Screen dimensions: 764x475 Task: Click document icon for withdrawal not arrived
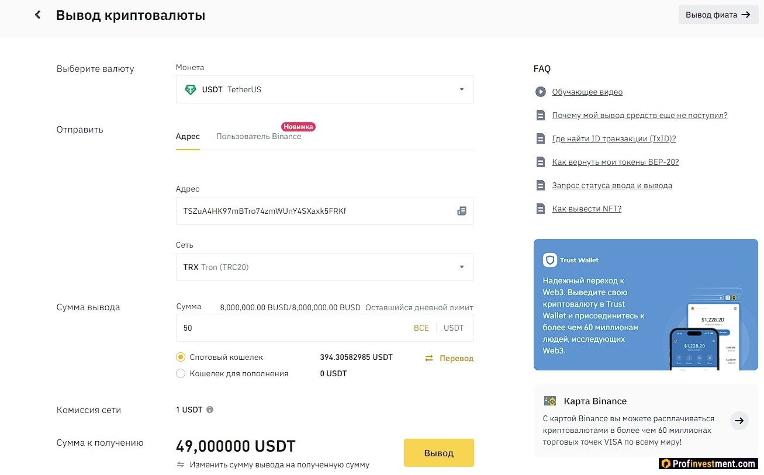pyautogui.click(x=541, y=115)
